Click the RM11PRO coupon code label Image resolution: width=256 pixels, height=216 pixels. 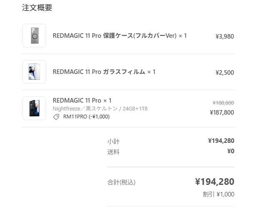click(86, 117)
